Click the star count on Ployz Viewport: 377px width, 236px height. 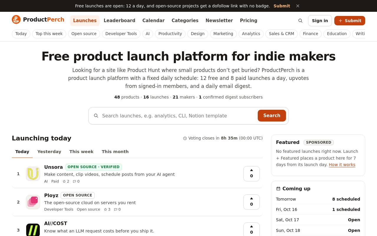point(107,209)
